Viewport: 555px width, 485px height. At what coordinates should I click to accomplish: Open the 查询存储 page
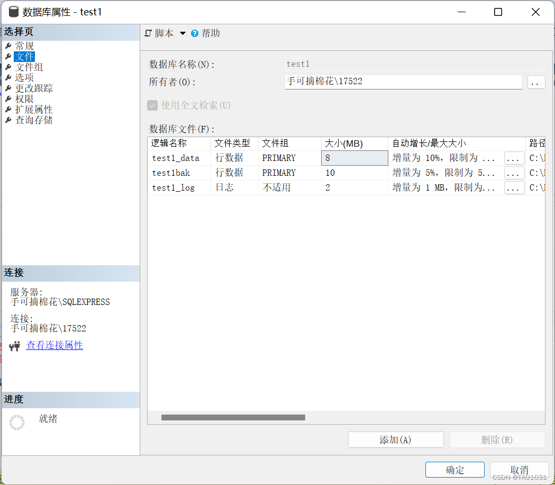point(34,120)
